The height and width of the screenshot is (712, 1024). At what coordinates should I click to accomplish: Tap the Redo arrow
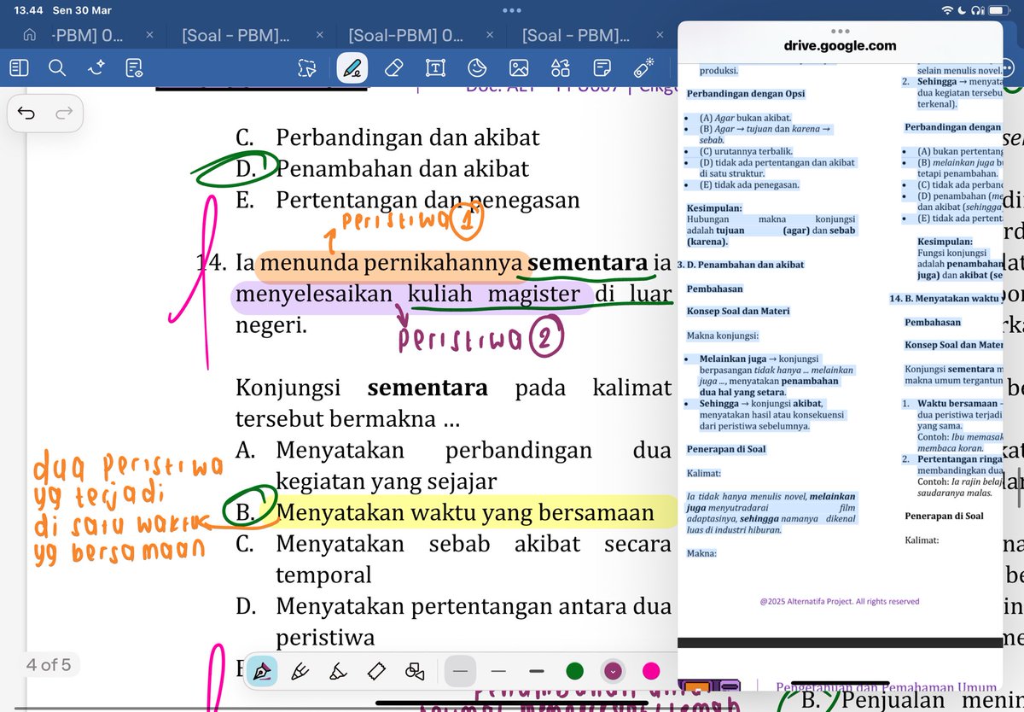64,114
